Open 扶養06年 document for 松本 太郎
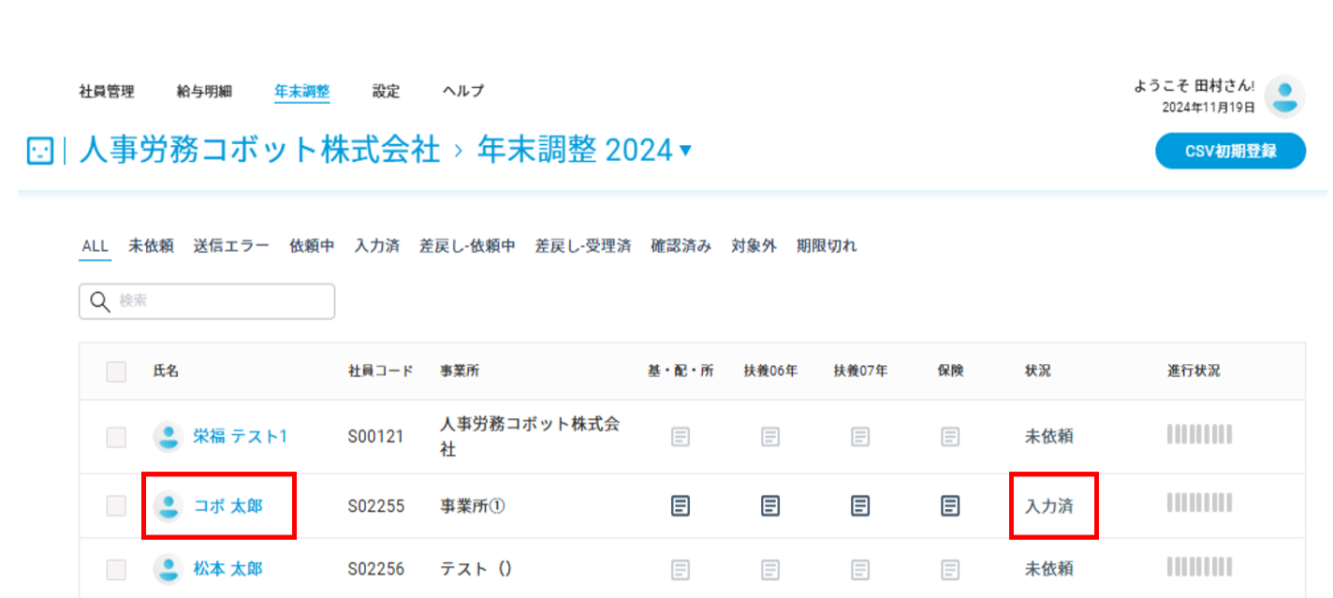1333x598 pixels. click(x=770, y=568)
